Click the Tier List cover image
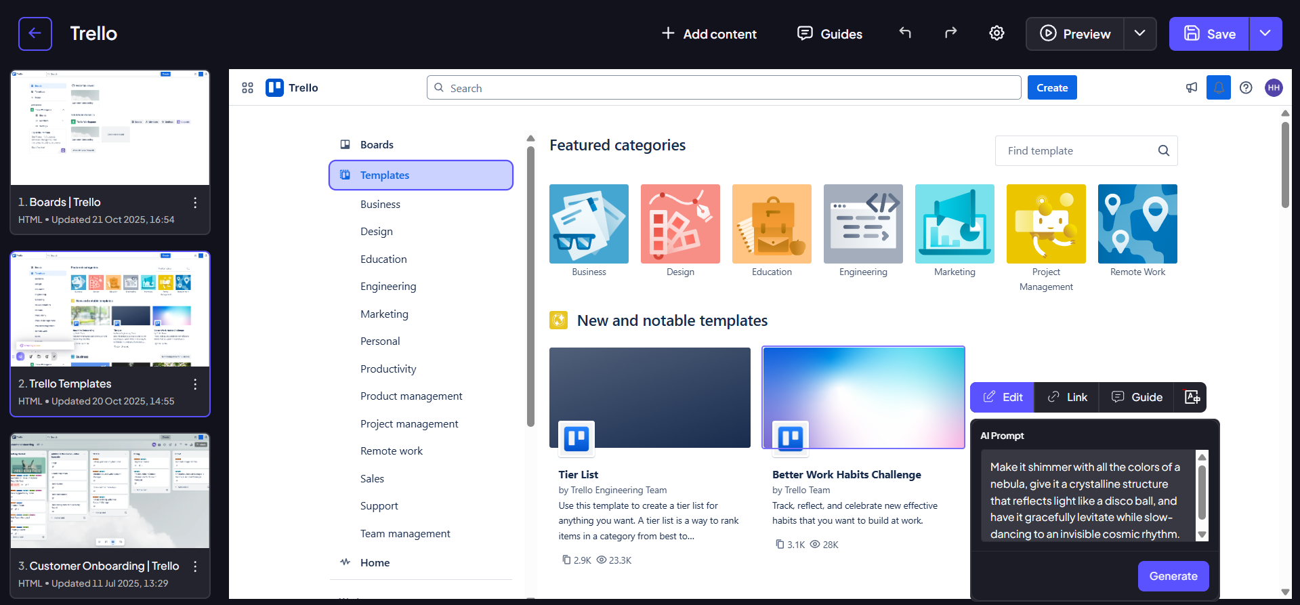This screenshot has height=605, width=1300. 650,398
